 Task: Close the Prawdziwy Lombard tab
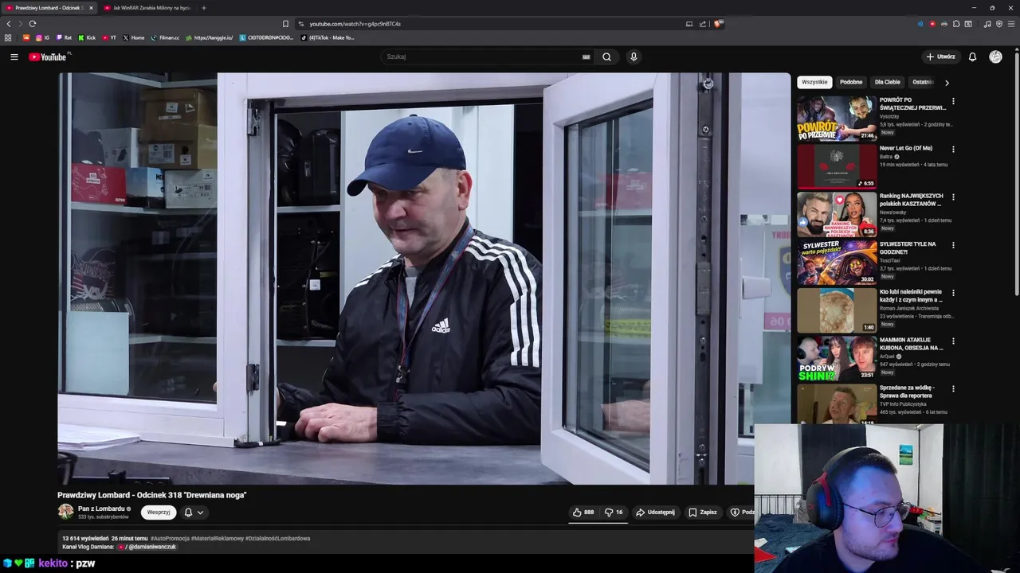91,8
